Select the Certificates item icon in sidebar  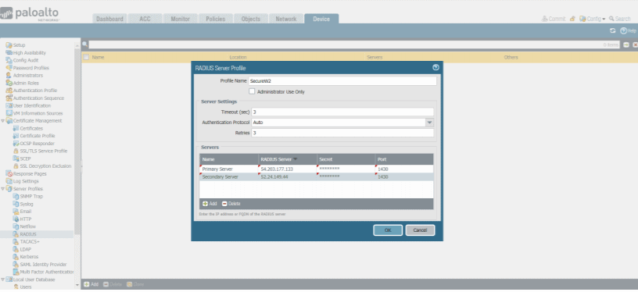pyautogui.click(x=16, y=128)
